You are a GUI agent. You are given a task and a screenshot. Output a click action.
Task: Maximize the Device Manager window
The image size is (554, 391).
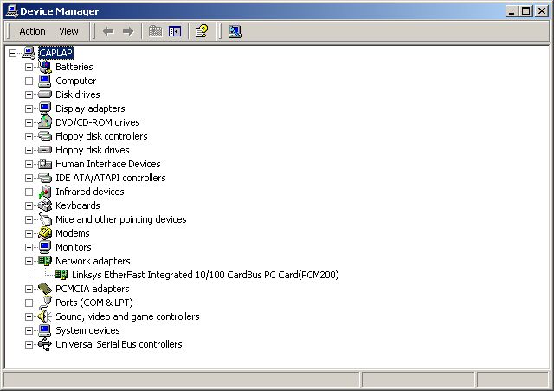coord(525,11)
